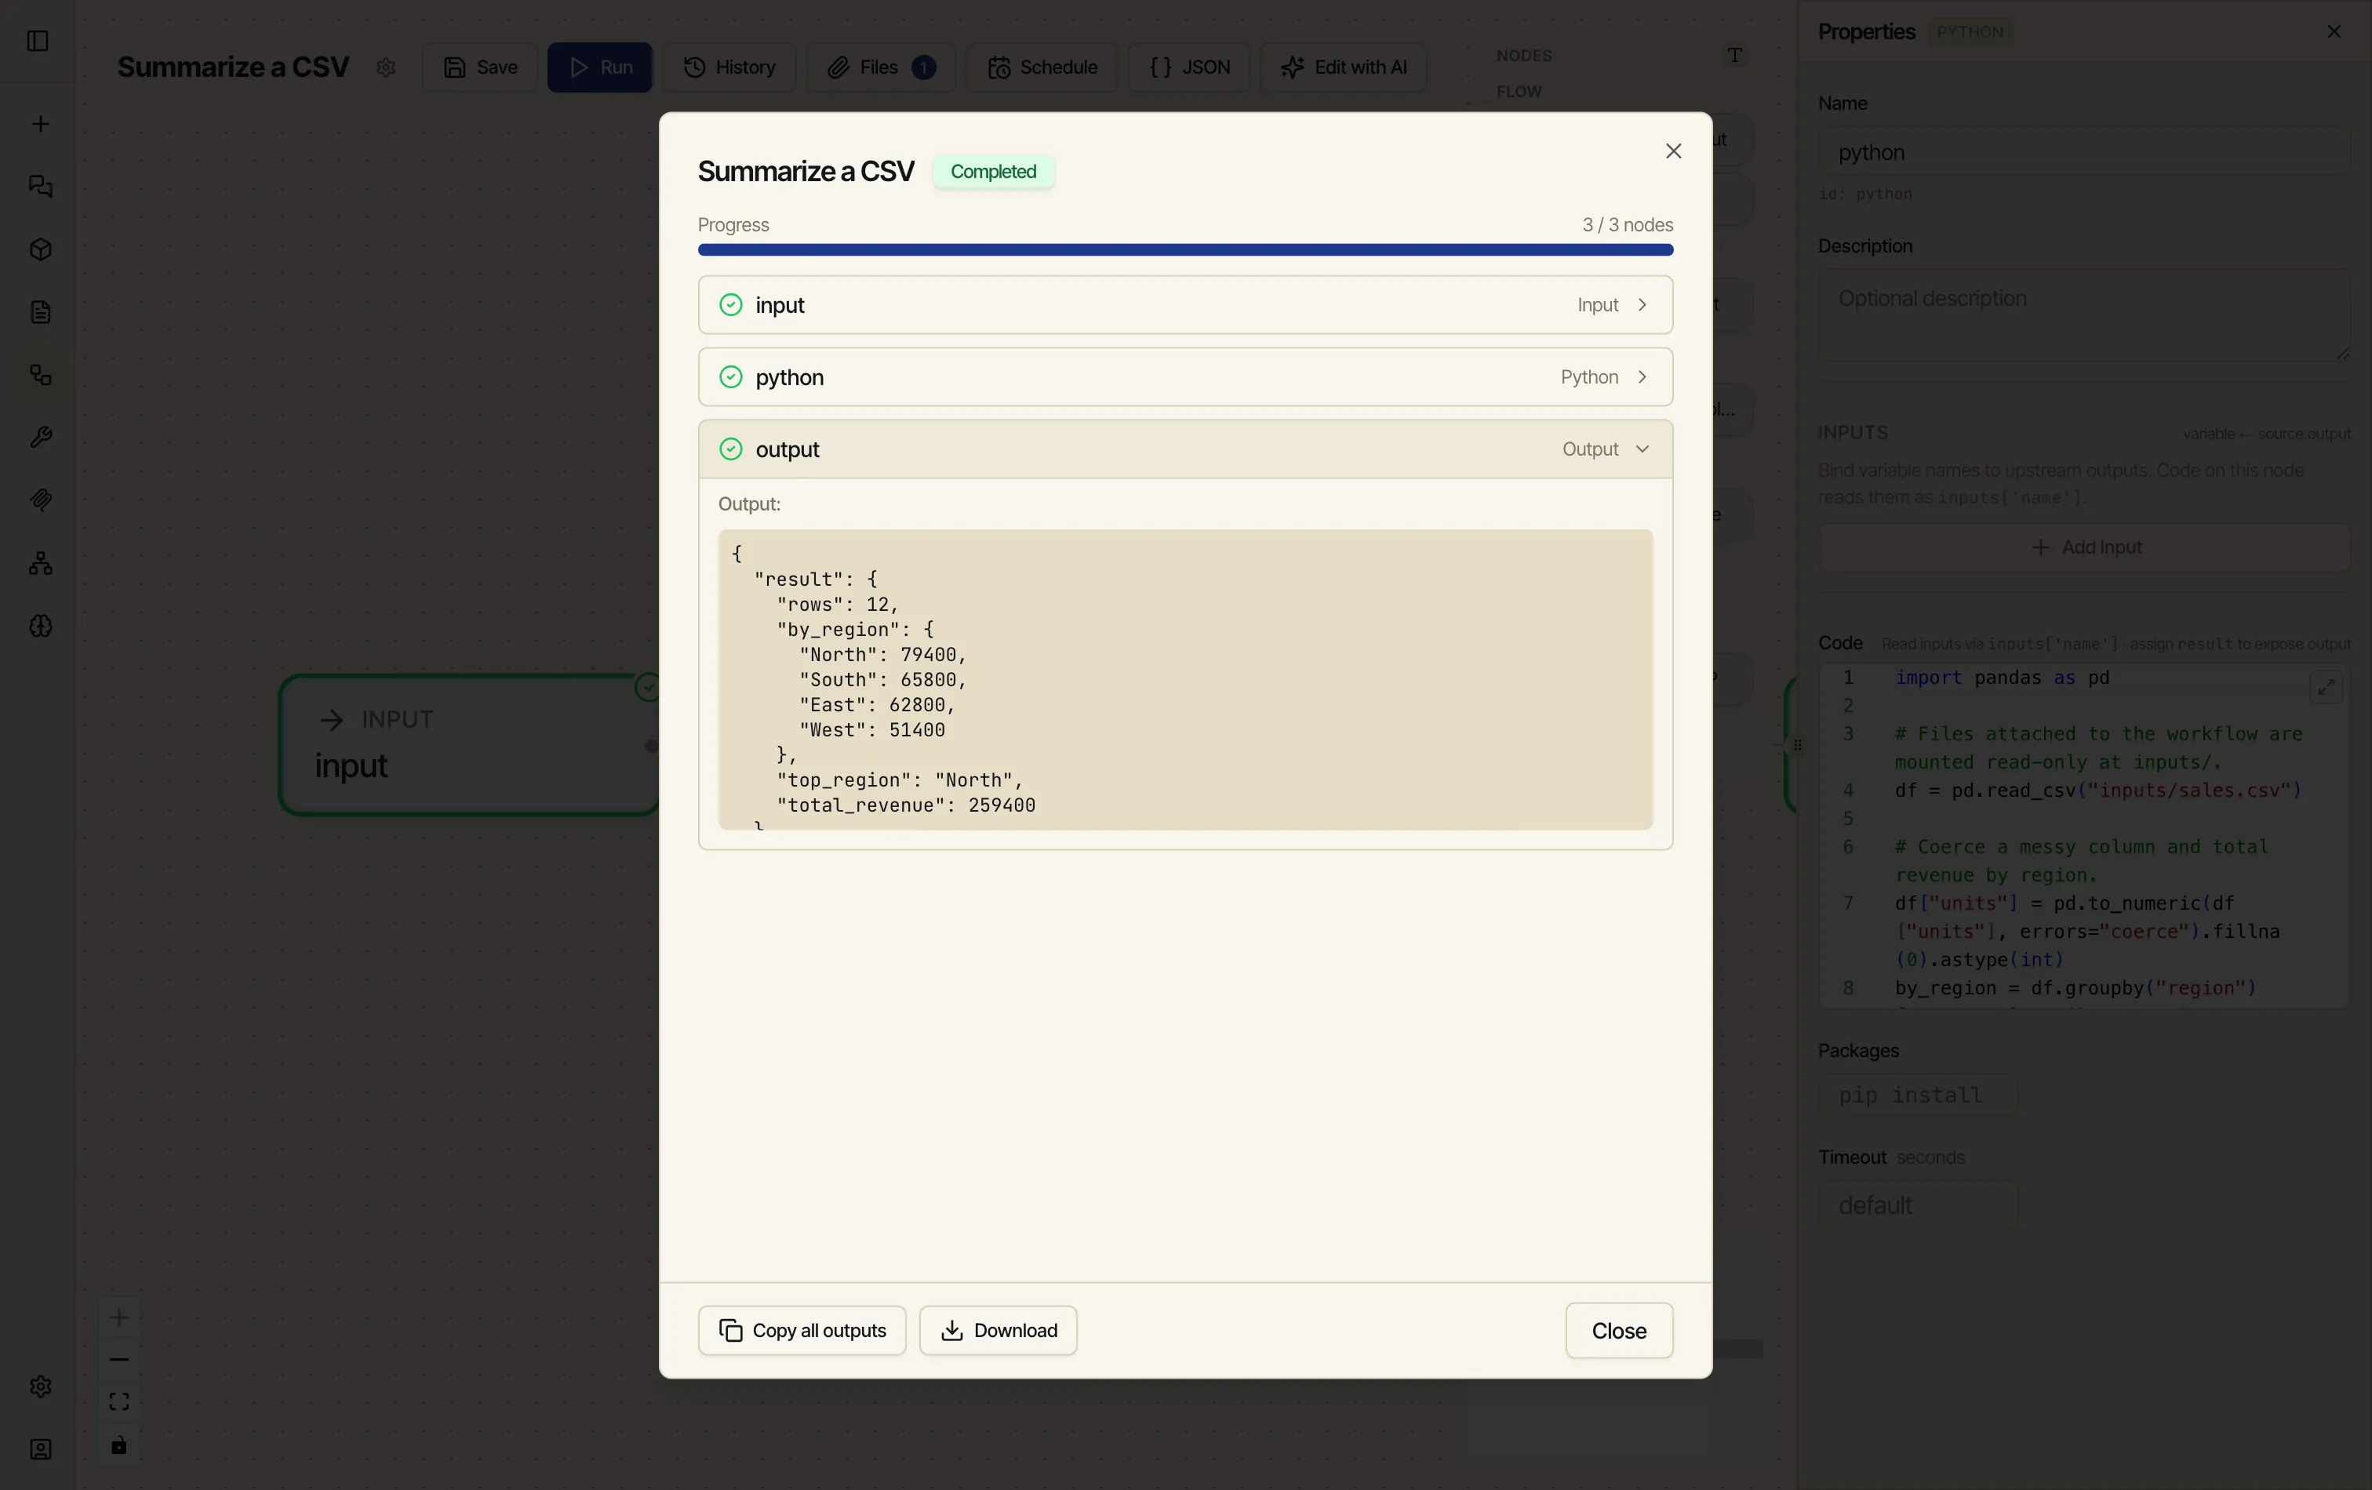Click the "North": 79400 output line
The image size is (2372, 1490).
point(882,655)
